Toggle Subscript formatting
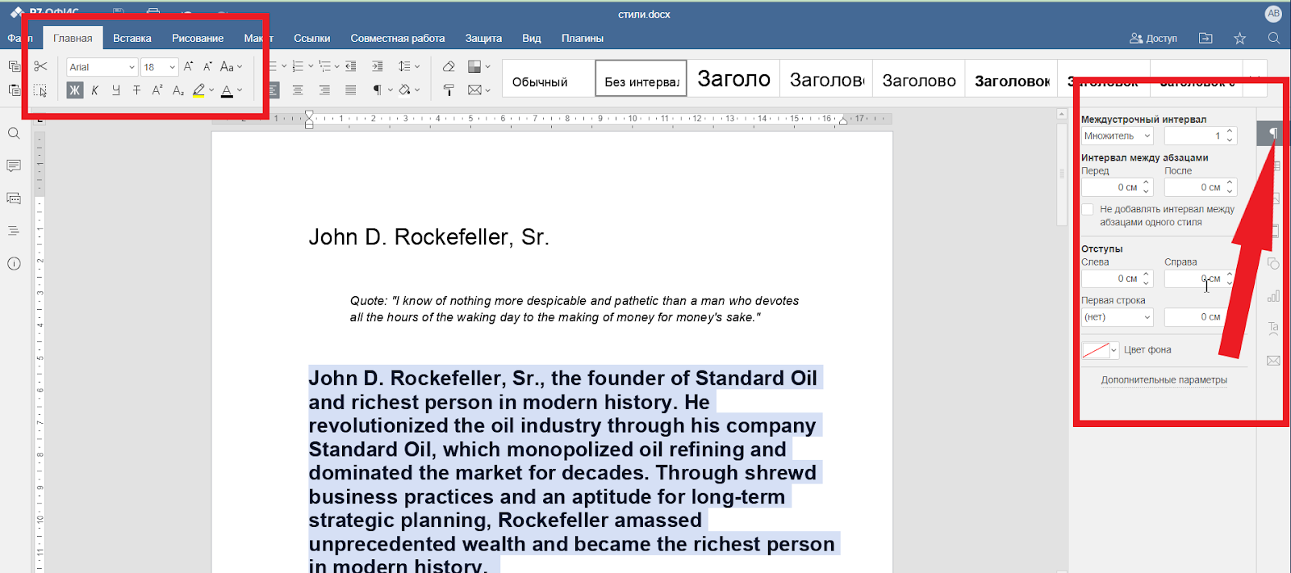This screenshot has height=573, width=1291. (x=178, y=90)
